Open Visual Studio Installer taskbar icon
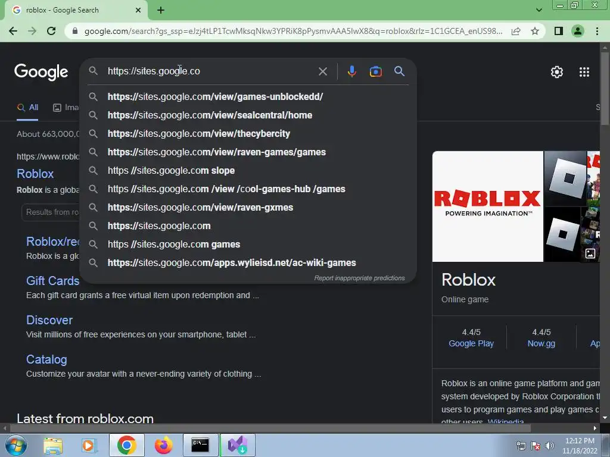 click(x=237, y=445)
